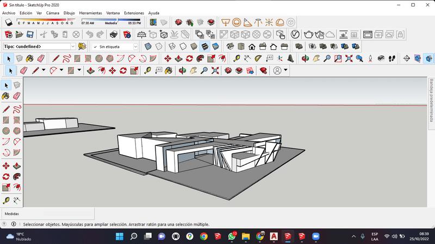
Task: Open the Dibujo menu
Action: point(69,13)
